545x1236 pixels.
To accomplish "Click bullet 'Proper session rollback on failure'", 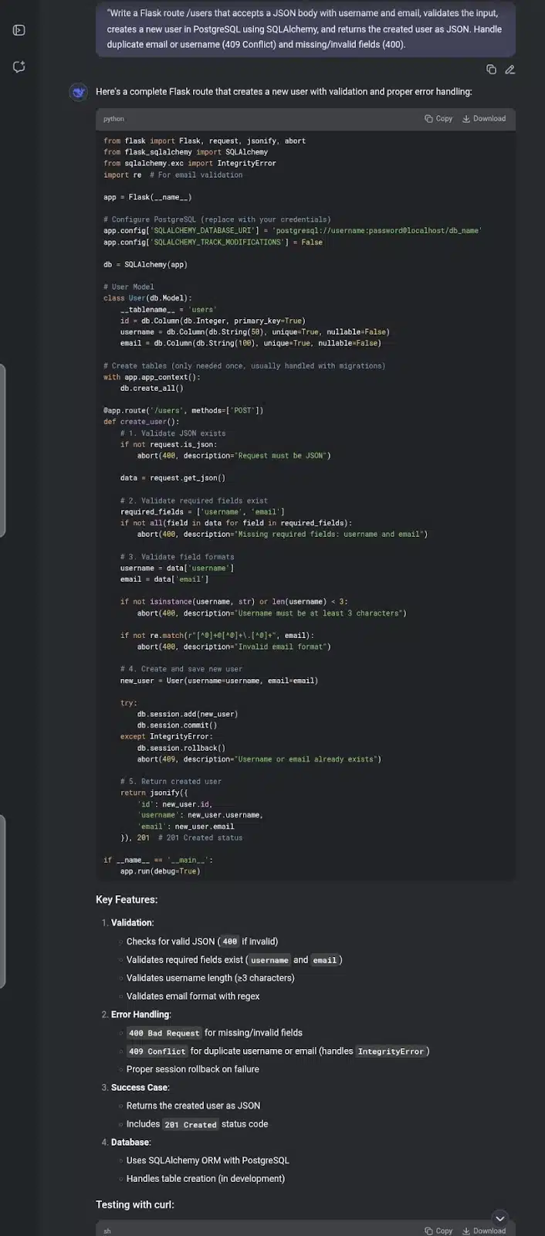I will pos(193,1069).
